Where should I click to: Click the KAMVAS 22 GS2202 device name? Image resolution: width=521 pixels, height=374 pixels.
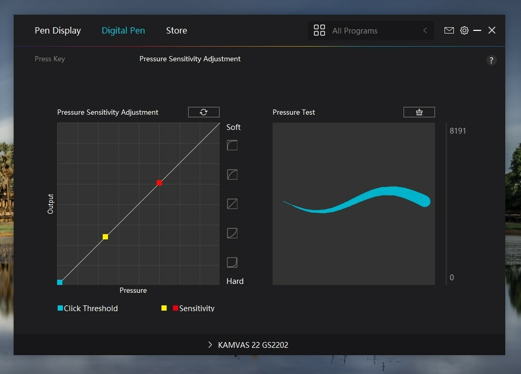pyautogui.click(x=253, y=345)
